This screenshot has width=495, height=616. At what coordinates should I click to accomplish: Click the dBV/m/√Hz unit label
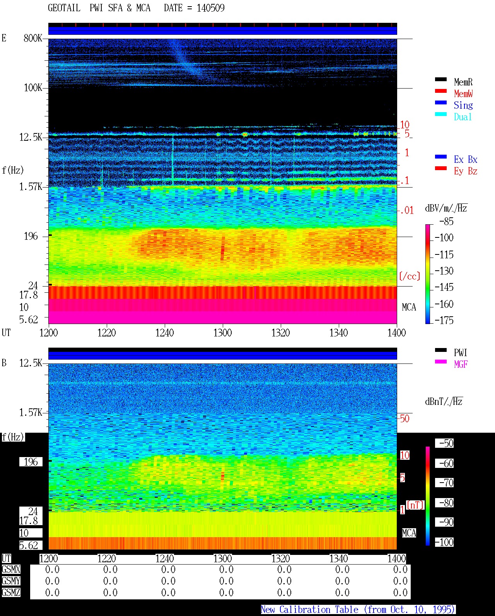(x=446, y=208)
